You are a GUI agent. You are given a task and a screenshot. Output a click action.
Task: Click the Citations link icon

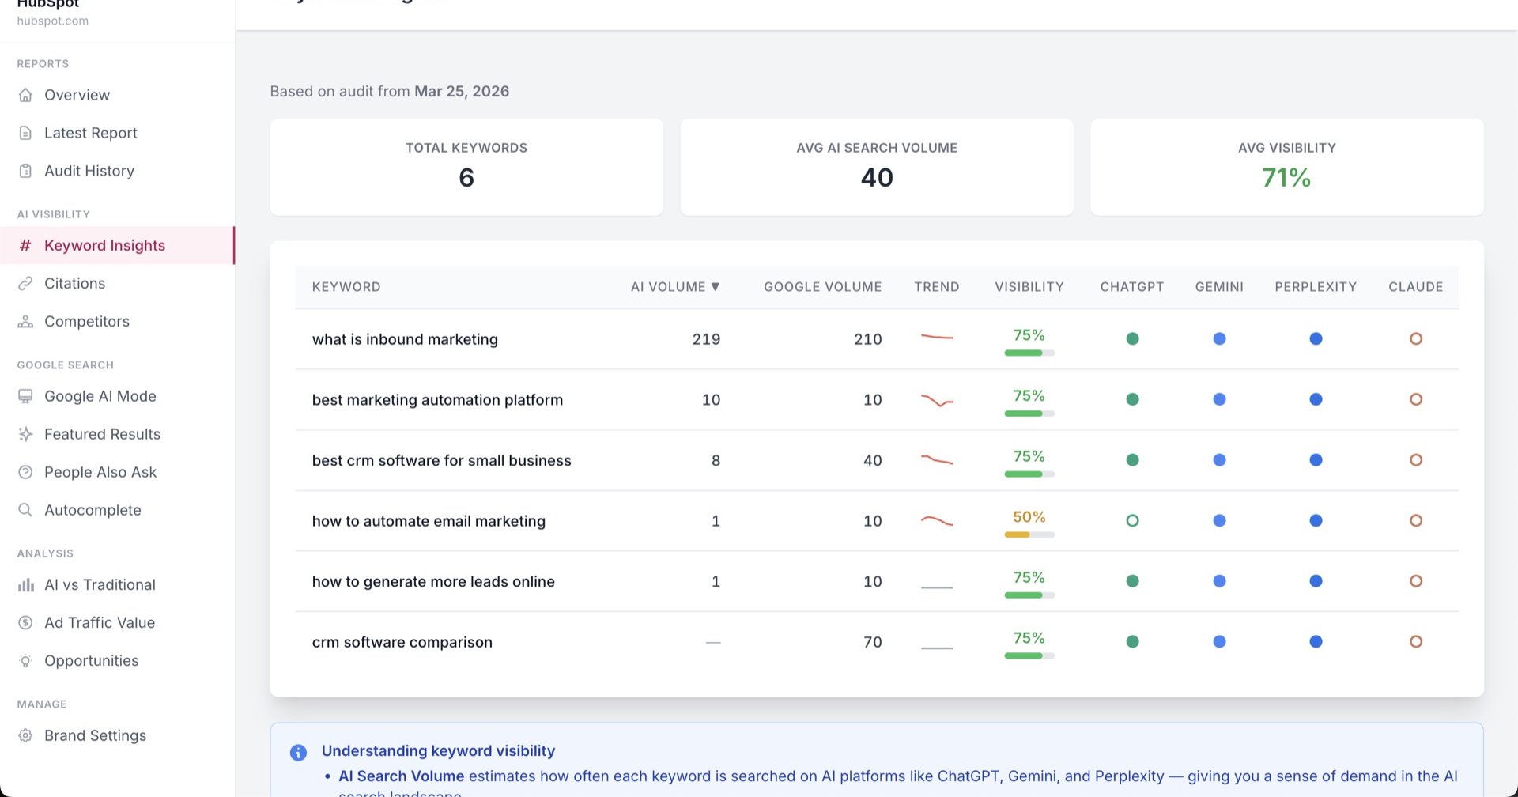pyautogui.click(x=25, y=284)
